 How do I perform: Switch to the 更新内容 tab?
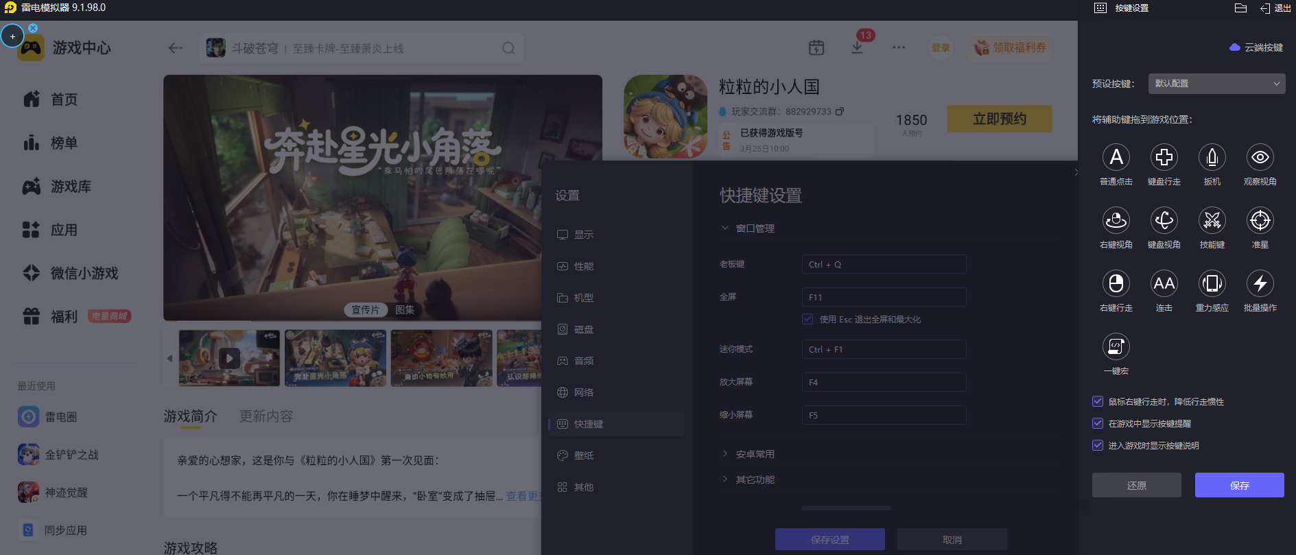coord(266,416)
